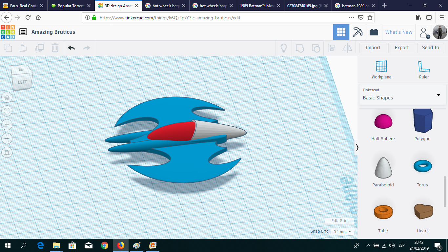
Task: Click the Paste toolbar icon
Action: point(23,48)
